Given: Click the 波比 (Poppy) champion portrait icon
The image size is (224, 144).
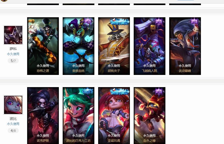Looking at the screenshot, I should tap(13, 105).
